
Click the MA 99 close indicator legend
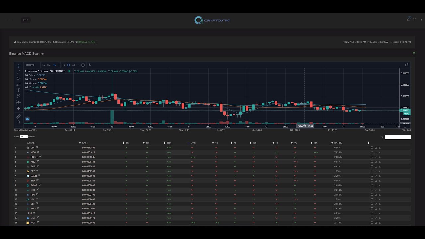[x=36, y=83]
